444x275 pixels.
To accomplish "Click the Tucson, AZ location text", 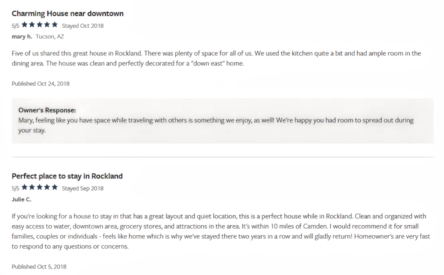I will click(x=50, y=36).
